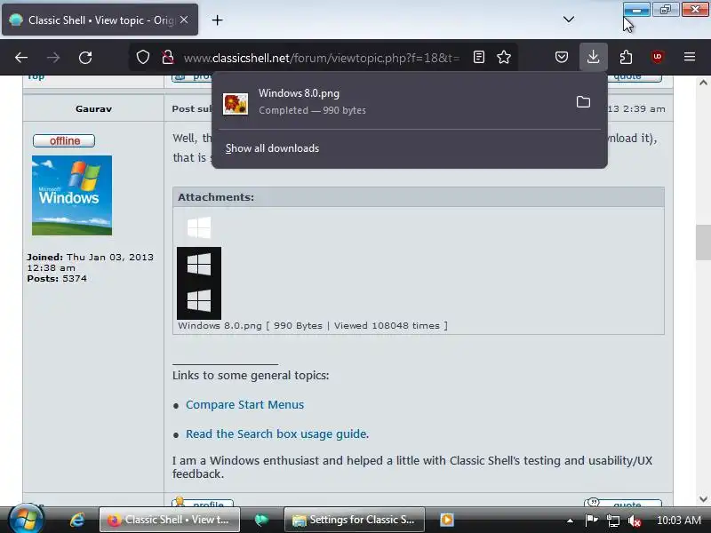Open the Compare Start Menus link
The width and height of the screenshot is (711, 533).
pos(245,405)
